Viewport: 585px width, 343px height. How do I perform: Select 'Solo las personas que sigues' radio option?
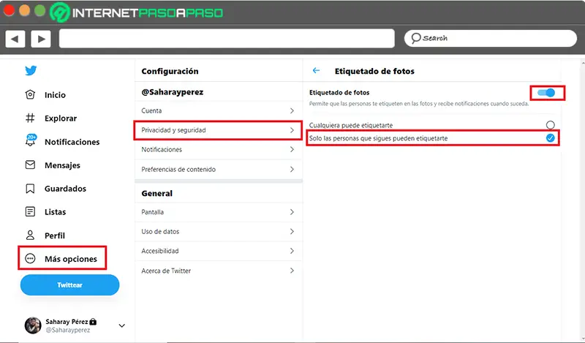(x=550, y=138)
